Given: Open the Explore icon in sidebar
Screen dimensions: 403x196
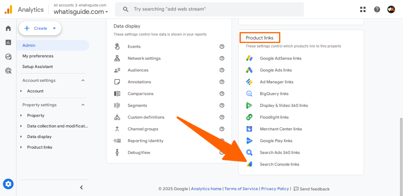Looking at the screenshot, I should [8, 57].
